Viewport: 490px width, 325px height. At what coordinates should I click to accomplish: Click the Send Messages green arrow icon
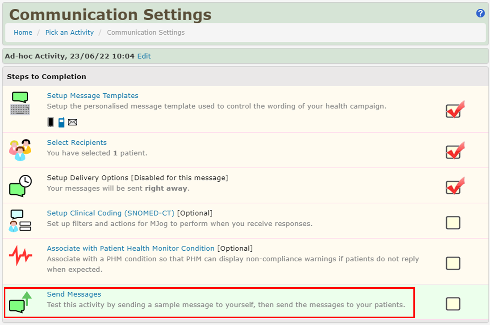tap(20, 302)
